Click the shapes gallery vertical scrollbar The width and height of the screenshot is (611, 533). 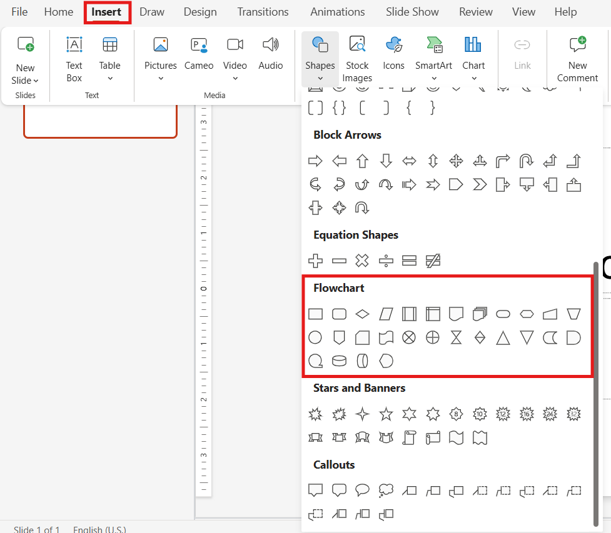[x=595, y=394]
